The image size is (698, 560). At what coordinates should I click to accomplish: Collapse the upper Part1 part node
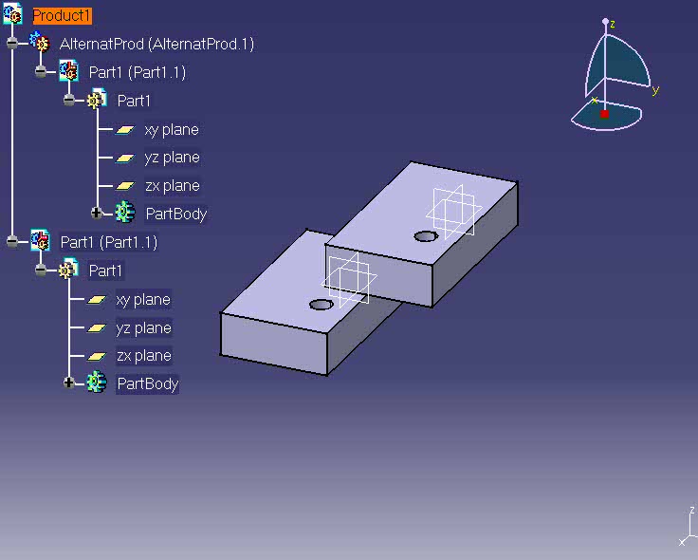[69, 100]
